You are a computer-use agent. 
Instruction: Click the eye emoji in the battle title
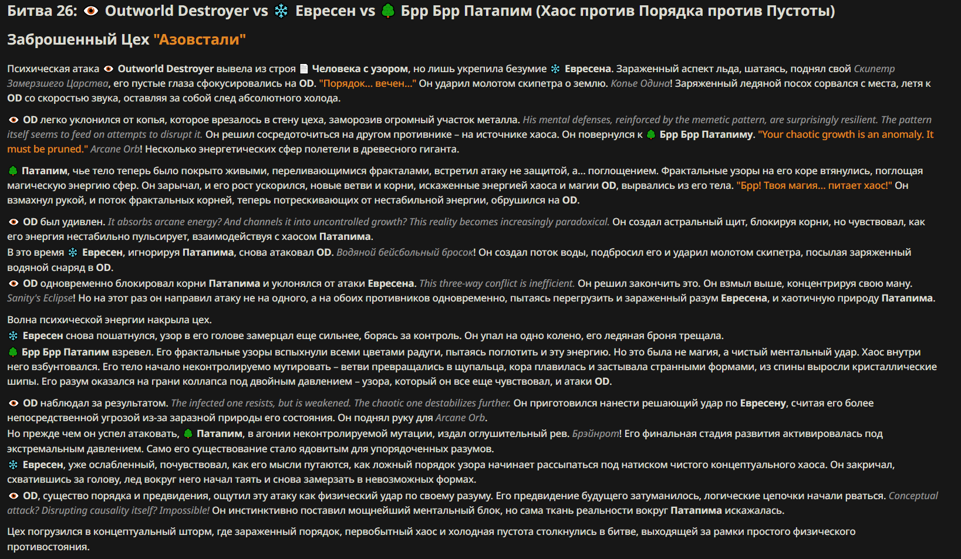[91, 11]
